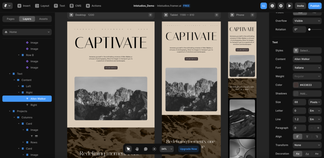Open the Font dropdown showing Italiana
This screenshot has height=158, width=324.
[307, 68]
